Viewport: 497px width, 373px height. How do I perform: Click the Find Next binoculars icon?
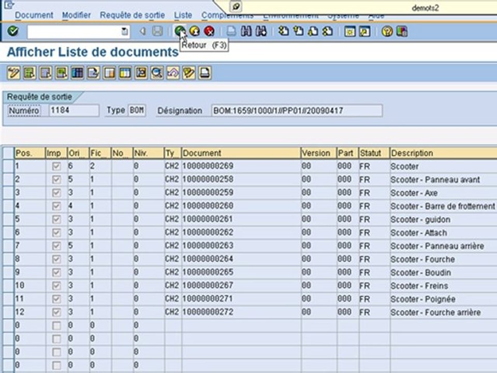tap(261, 31)
